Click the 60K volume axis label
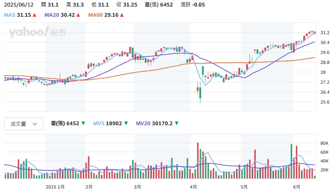This screenshot has width=332, height=190. tap(324, 152)
